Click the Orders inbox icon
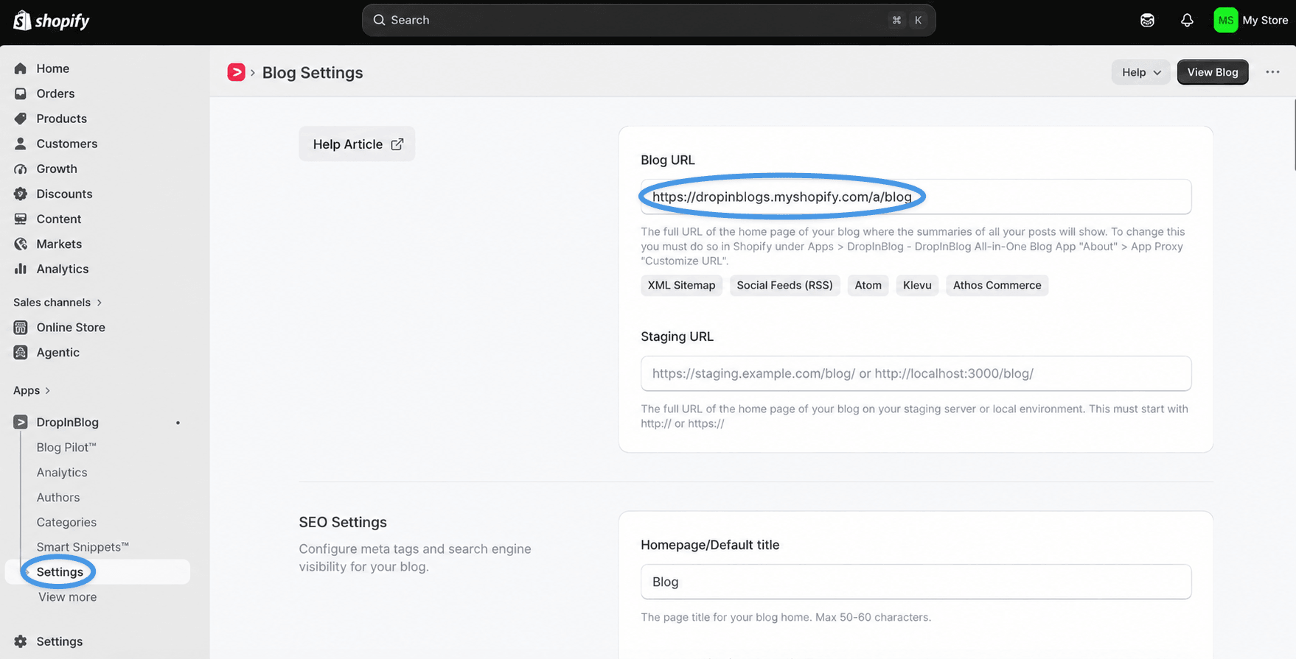 pyautogui.click(x=21, y=94)
